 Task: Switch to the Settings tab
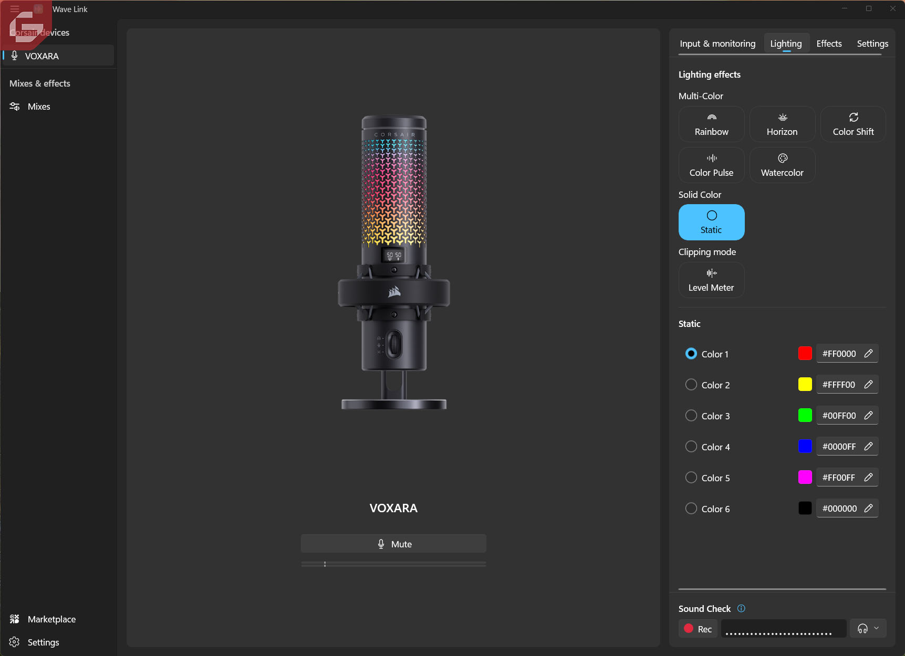[x=872, y=44]
